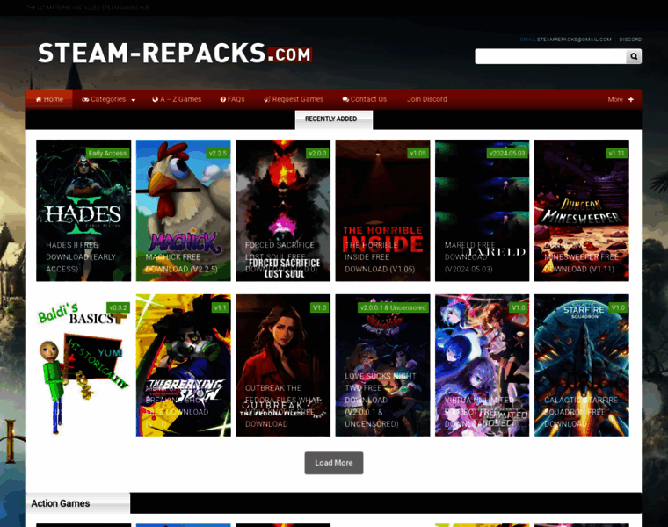The image size is (668, 527).
Task: Open the A – Z Games page
Action: pos(177,99)
